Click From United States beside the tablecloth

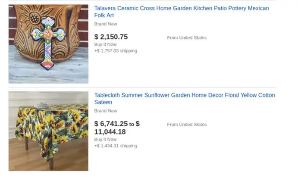tap(187, 125)
